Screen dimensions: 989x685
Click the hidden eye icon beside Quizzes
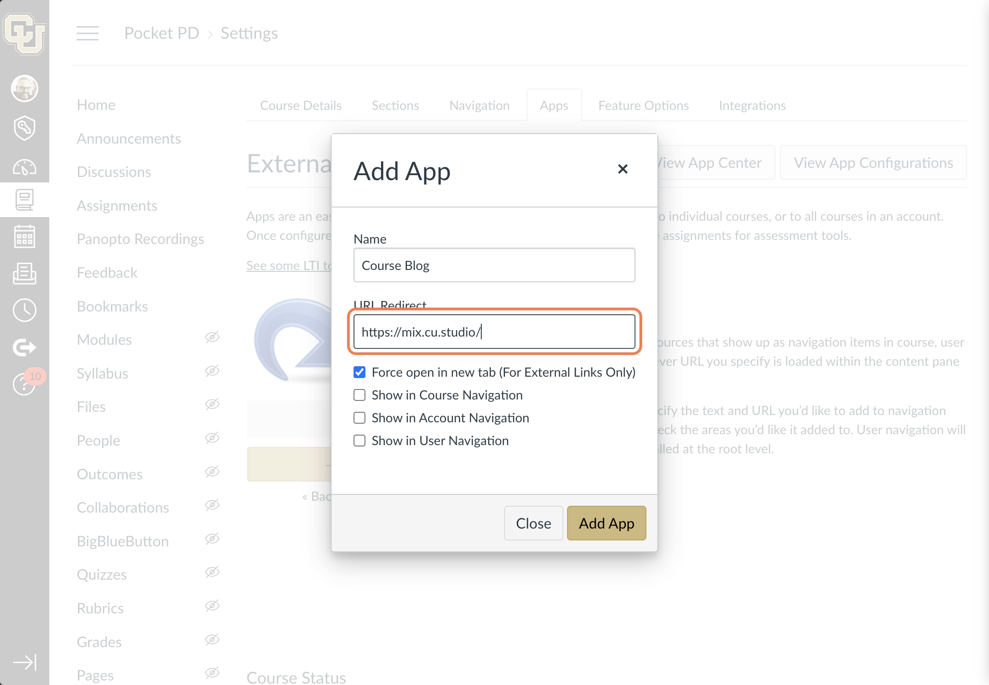[x=212, y=572]
